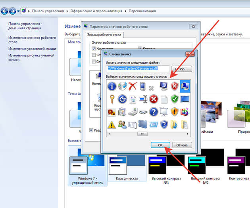Open Изменение значков рабочего стола link

tap(32, 40)
